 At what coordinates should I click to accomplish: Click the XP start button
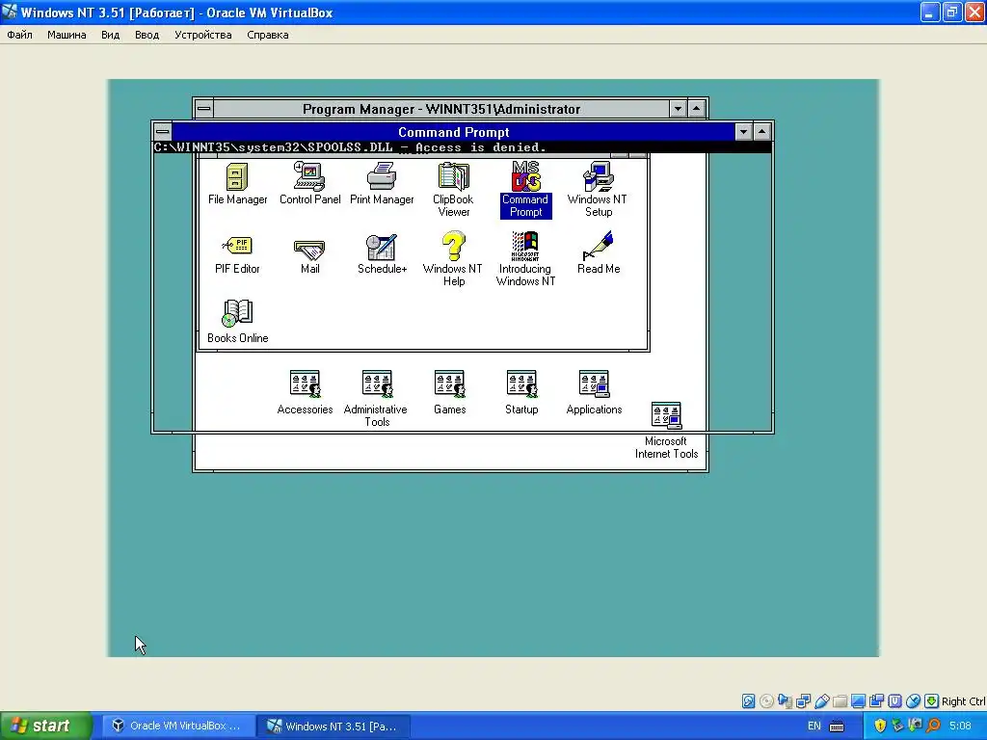(x=46, y=726)
